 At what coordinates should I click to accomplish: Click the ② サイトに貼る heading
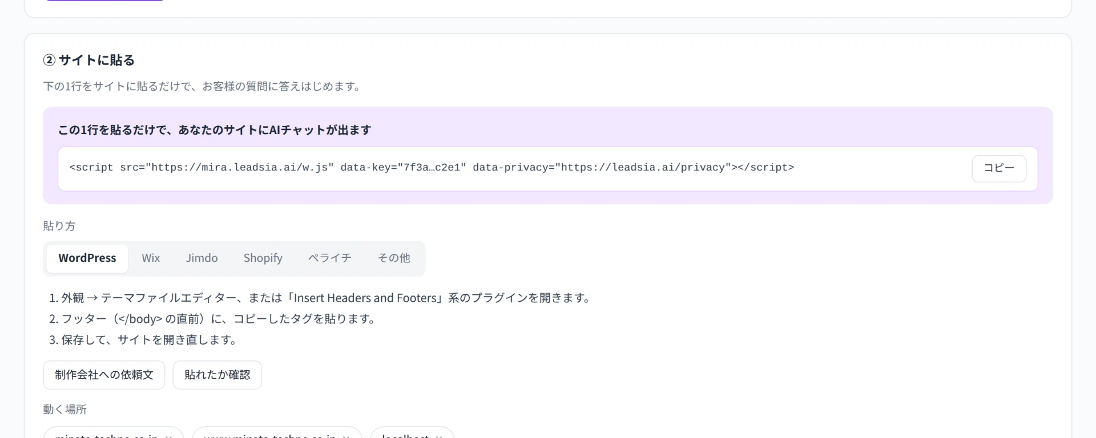[89, 60]
